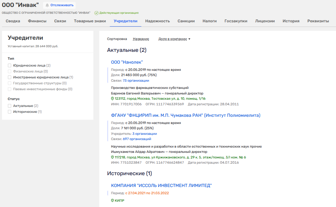The width and height of the screenshot is (336, 207).
Task: Toggle the Актуальные status checkbox
Action: pos(10,106)
